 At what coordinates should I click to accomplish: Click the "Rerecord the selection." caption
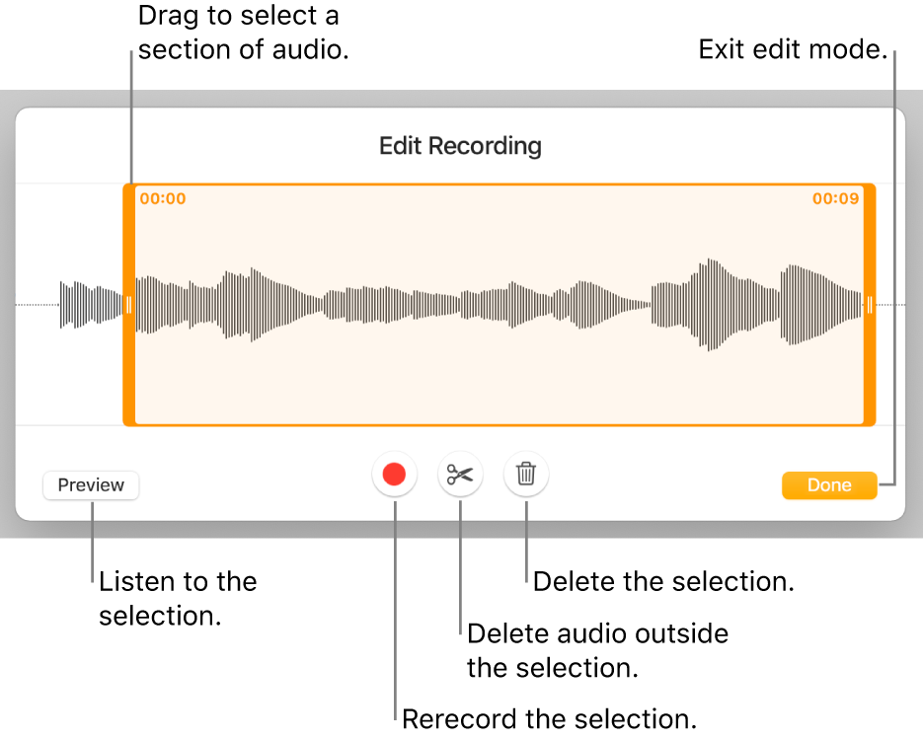pos(550,718)
